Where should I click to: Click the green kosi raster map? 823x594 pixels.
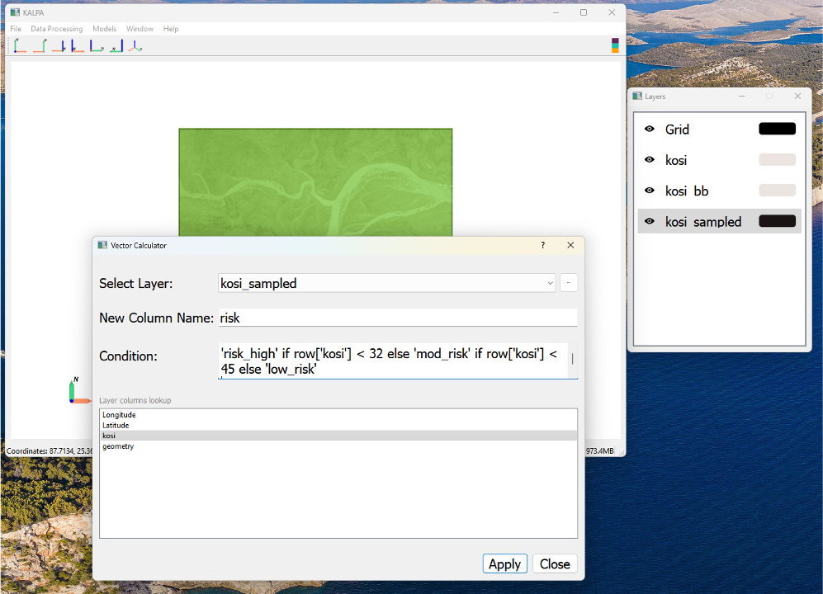coord(315,182)
